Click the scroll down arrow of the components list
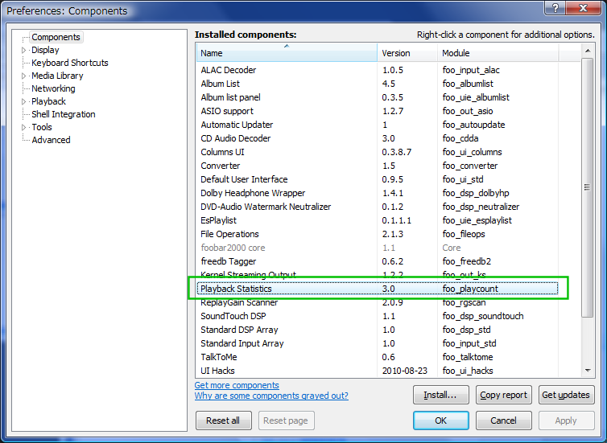 pyautogui.click(x=588, y=371)
